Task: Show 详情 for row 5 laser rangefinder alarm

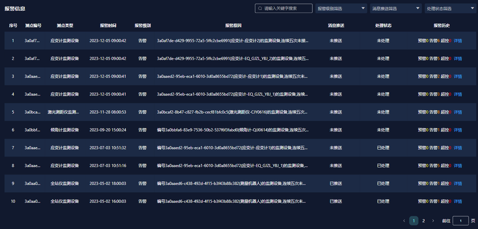Action: point(458,112)
